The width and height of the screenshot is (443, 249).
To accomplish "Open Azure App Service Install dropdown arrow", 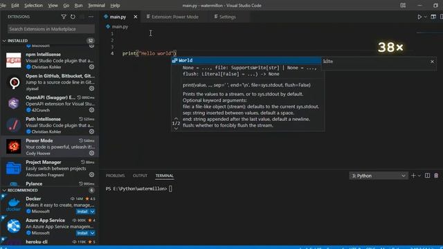I will (92, 233).
